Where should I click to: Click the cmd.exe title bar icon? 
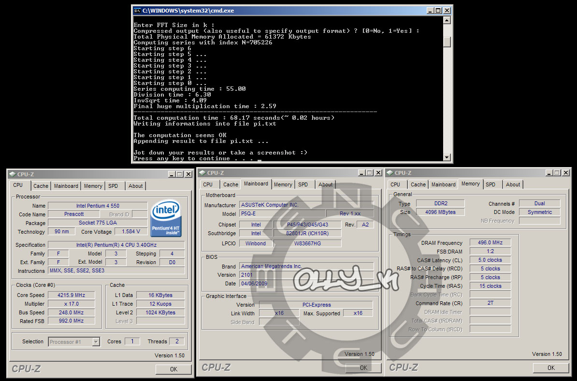click(x=137, y=11)
